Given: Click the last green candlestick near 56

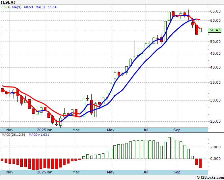Looking at the screenshot, I should (x=200, y=30).
